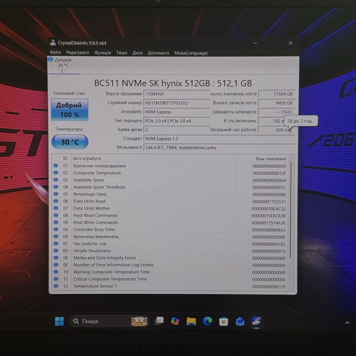
Task: Open Microsoft Store from the taskbar
Action: [x=224, y=321]
